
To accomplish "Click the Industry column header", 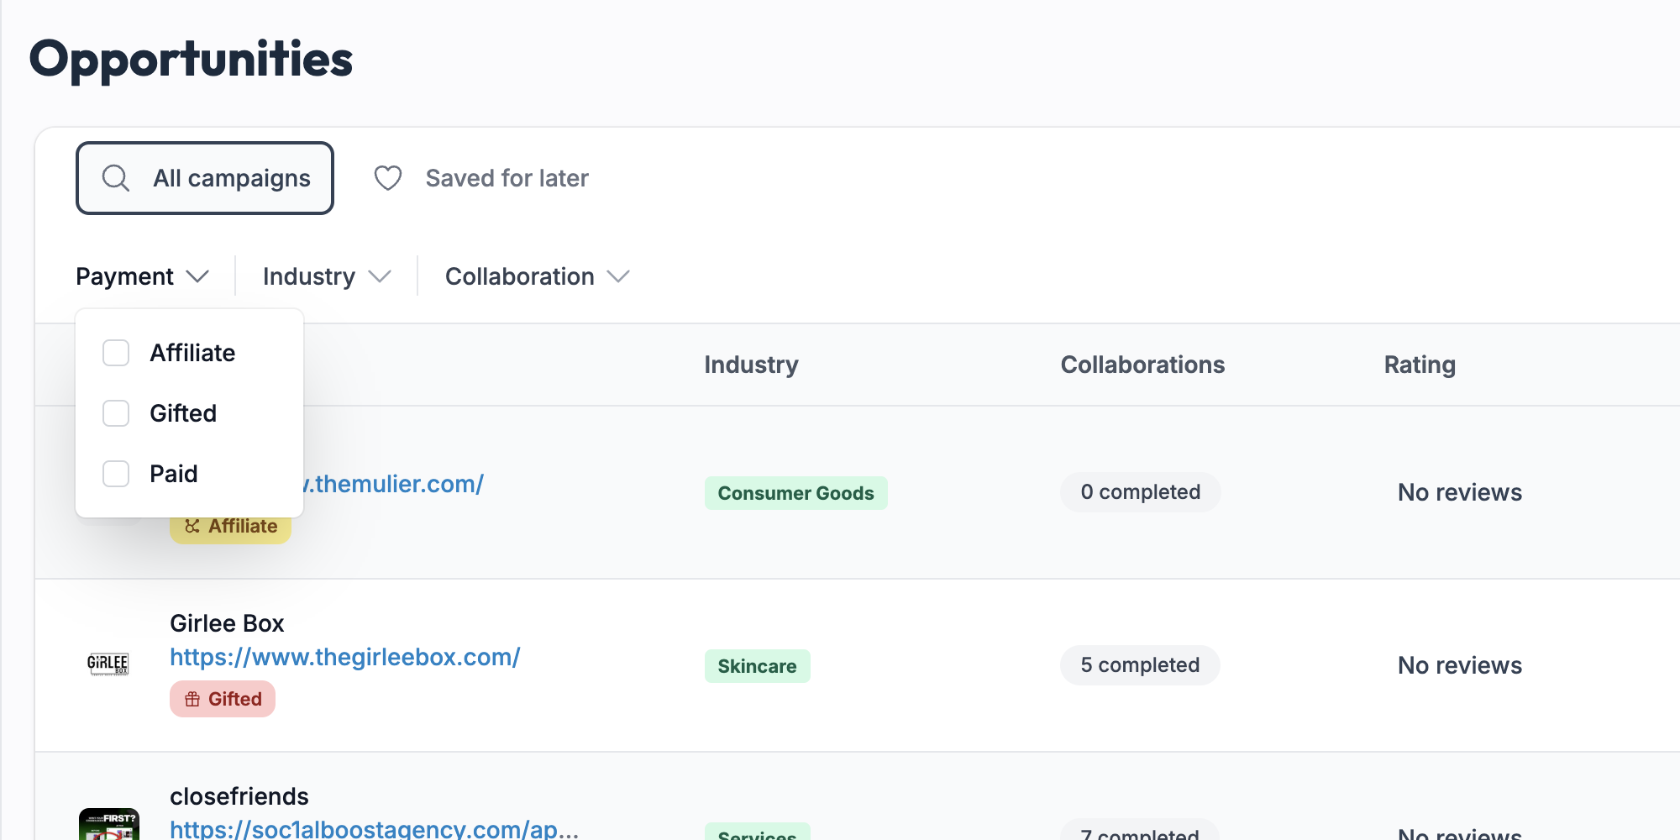I will point(751,365).
